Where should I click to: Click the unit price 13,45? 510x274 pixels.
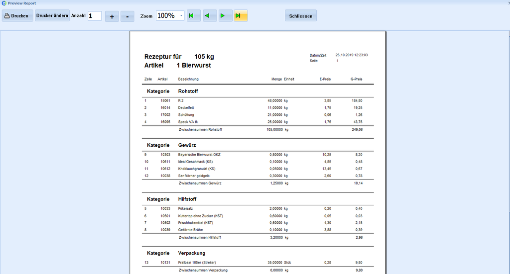coord(327,169)
